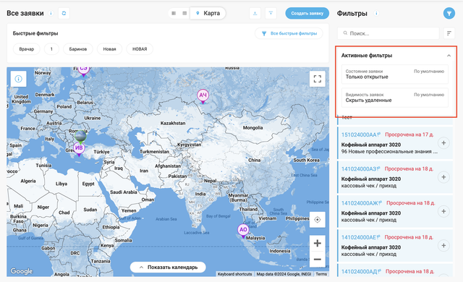Toggle fullscreen map view
This screenshot has width=463, height=282.
(318, 79)
